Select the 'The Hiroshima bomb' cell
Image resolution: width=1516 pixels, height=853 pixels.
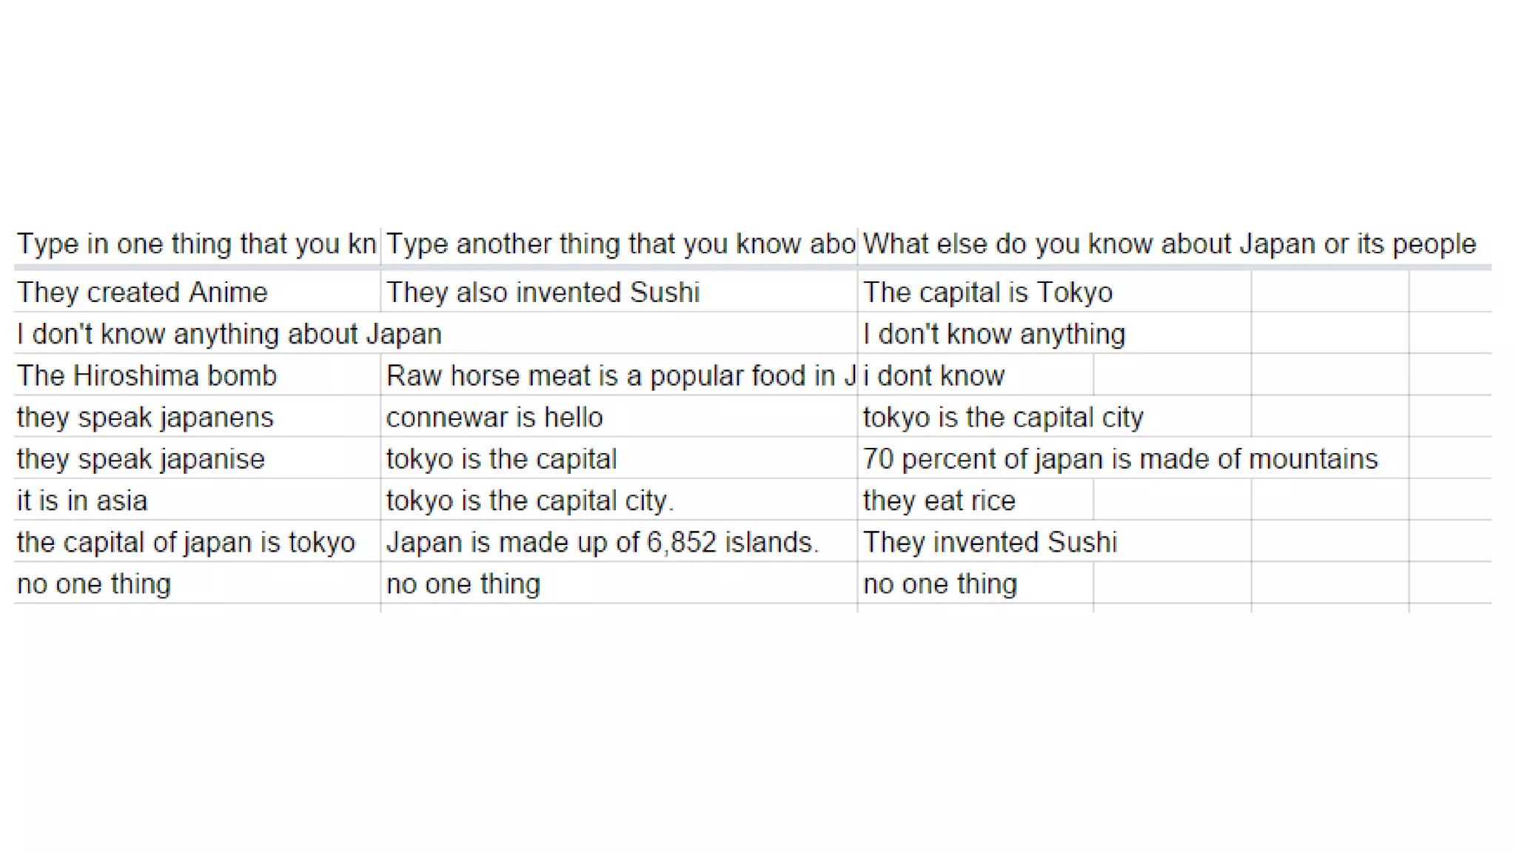point(197,375)
